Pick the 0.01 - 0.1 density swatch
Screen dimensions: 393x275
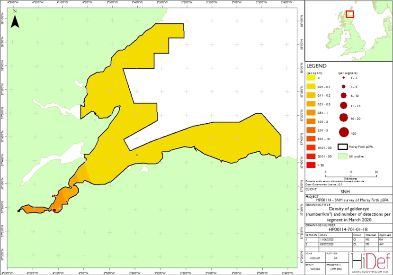(x=311, y=87)
